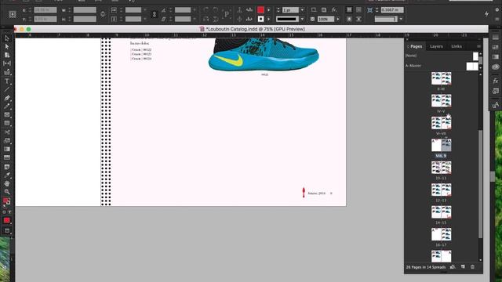Screen dimensions: 502x282
Task: Open the stroke type dropdown
Action: click(x=302, y=19)
